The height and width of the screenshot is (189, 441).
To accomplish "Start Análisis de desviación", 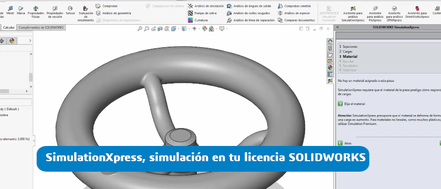I will pos(206,6).
